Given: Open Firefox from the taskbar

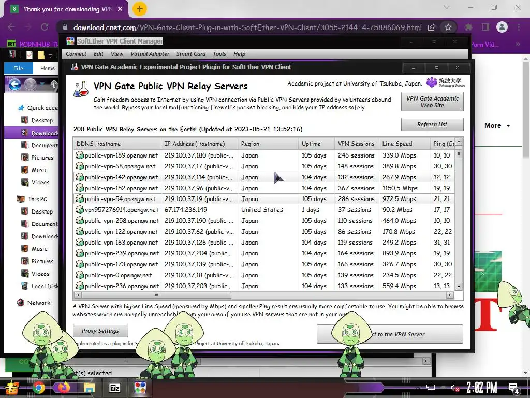Looking at the screenshot, I should [64, 388].
